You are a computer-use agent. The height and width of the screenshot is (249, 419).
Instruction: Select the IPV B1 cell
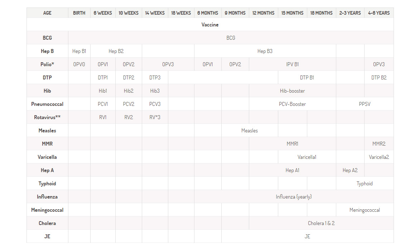pyautogui.click(x=292, y=64)
